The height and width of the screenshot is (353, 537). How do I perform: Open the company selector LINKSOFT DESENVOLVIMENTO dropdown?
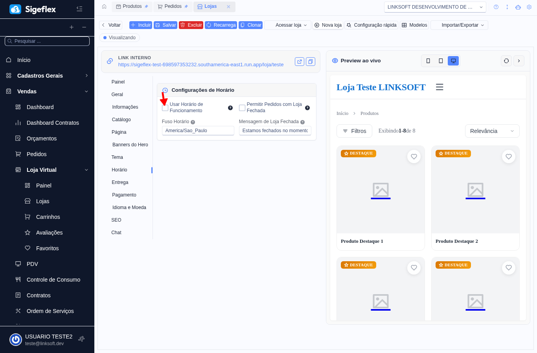435,7
